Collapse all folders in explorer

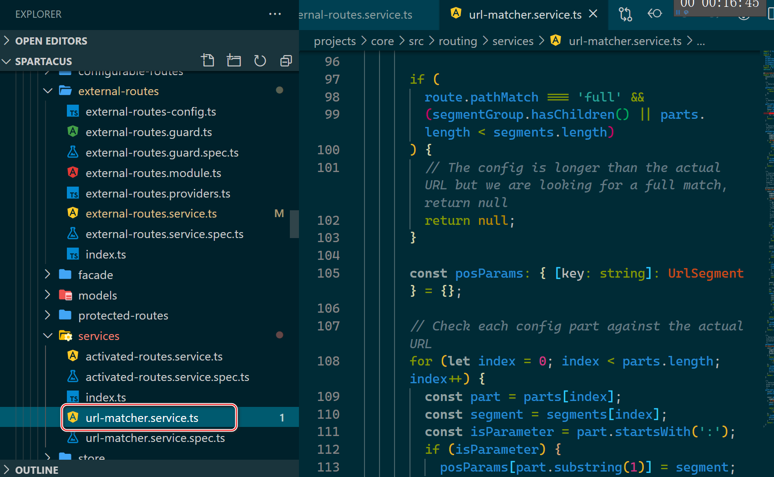click(286, 61)
